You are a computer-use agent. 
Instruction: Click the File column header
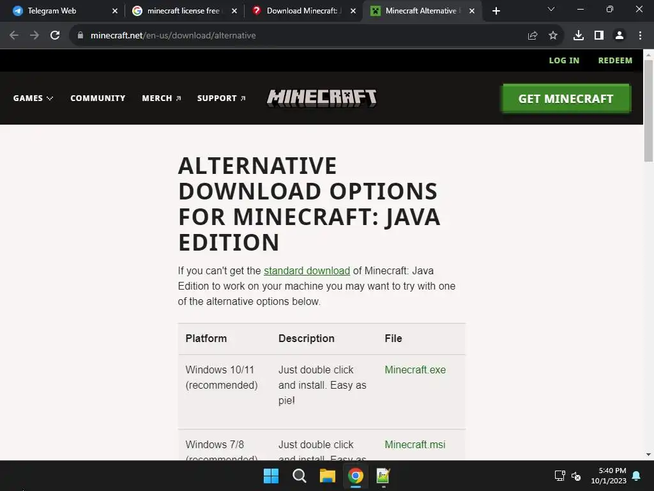pos(393,339)
